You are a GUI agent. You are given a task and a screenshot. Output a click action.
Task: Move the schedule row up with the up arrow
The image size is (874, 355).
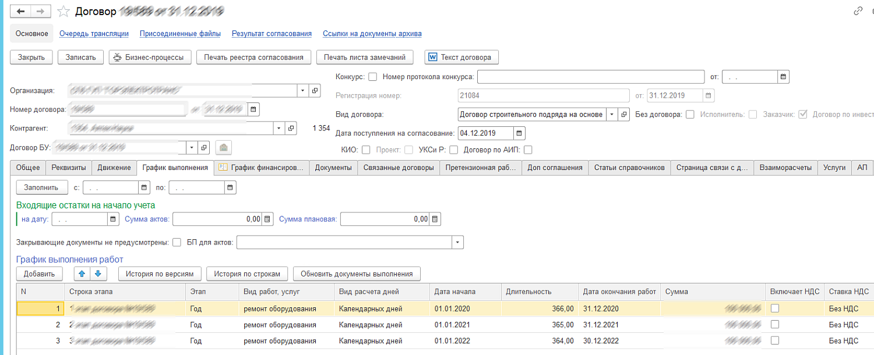tap(82, 274)
